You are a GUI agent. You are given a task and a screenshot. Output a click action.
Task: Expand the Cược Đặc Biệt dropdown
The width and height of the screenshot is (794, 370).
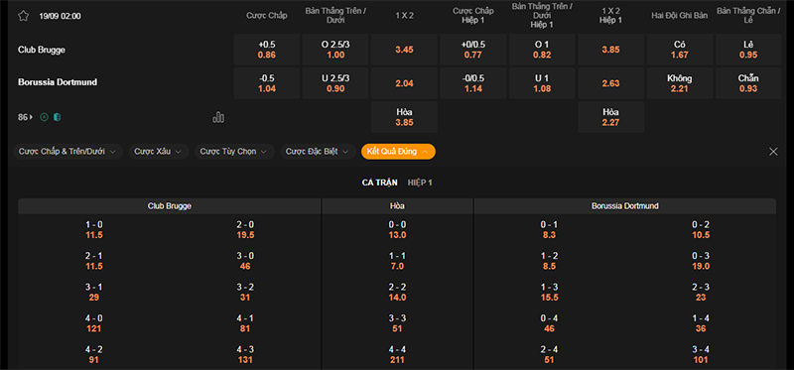click(317, 152)
